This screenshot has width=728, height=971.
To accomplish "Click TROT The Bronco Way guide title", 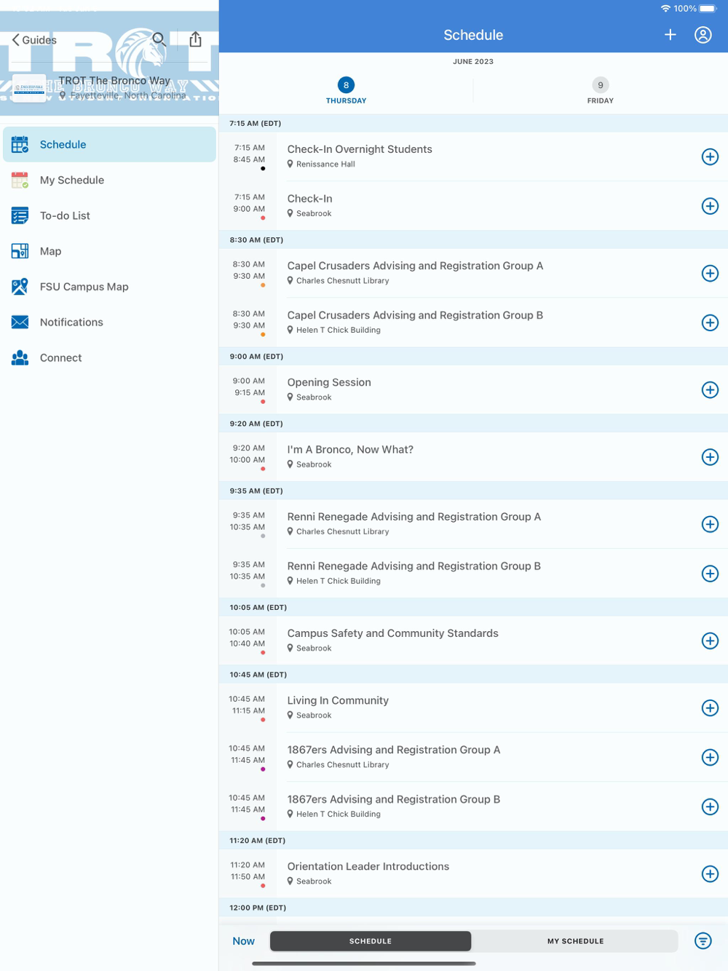I will (x=114, y=81).
